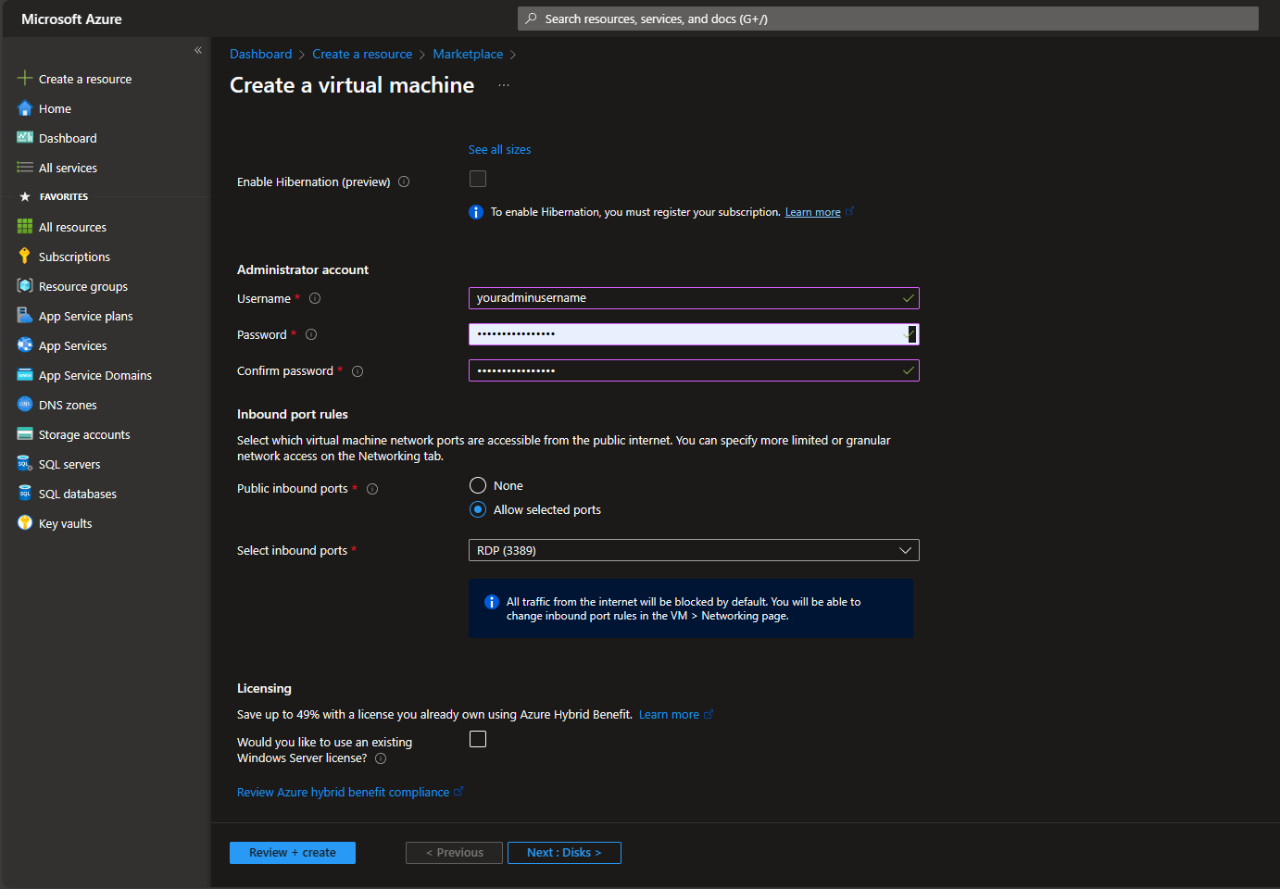
Task: Click the Storage accounts icon
Action: (25, 434)
